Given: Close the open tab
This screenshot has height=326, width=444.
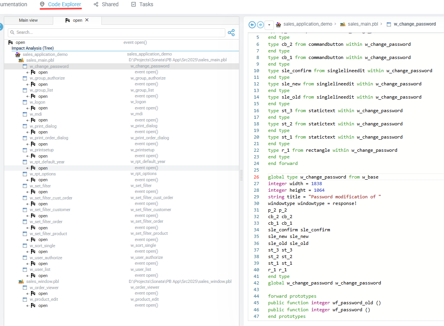Looking at the screenshot, I should pos(87,20).
